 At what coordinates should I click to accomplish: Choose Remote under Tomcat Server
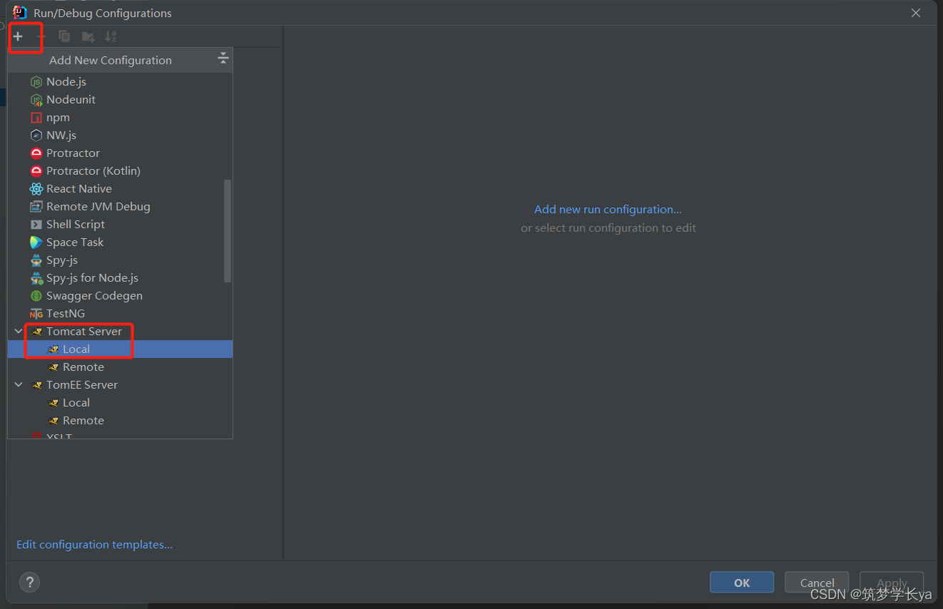click(x=120, y=367)
